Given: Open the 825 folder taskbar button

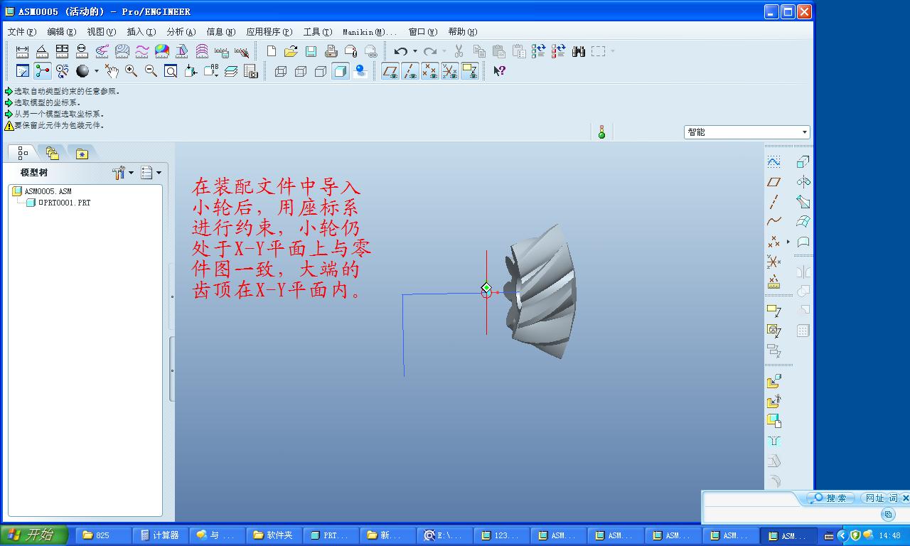Looking at the screenshot, I should (103, 535).
